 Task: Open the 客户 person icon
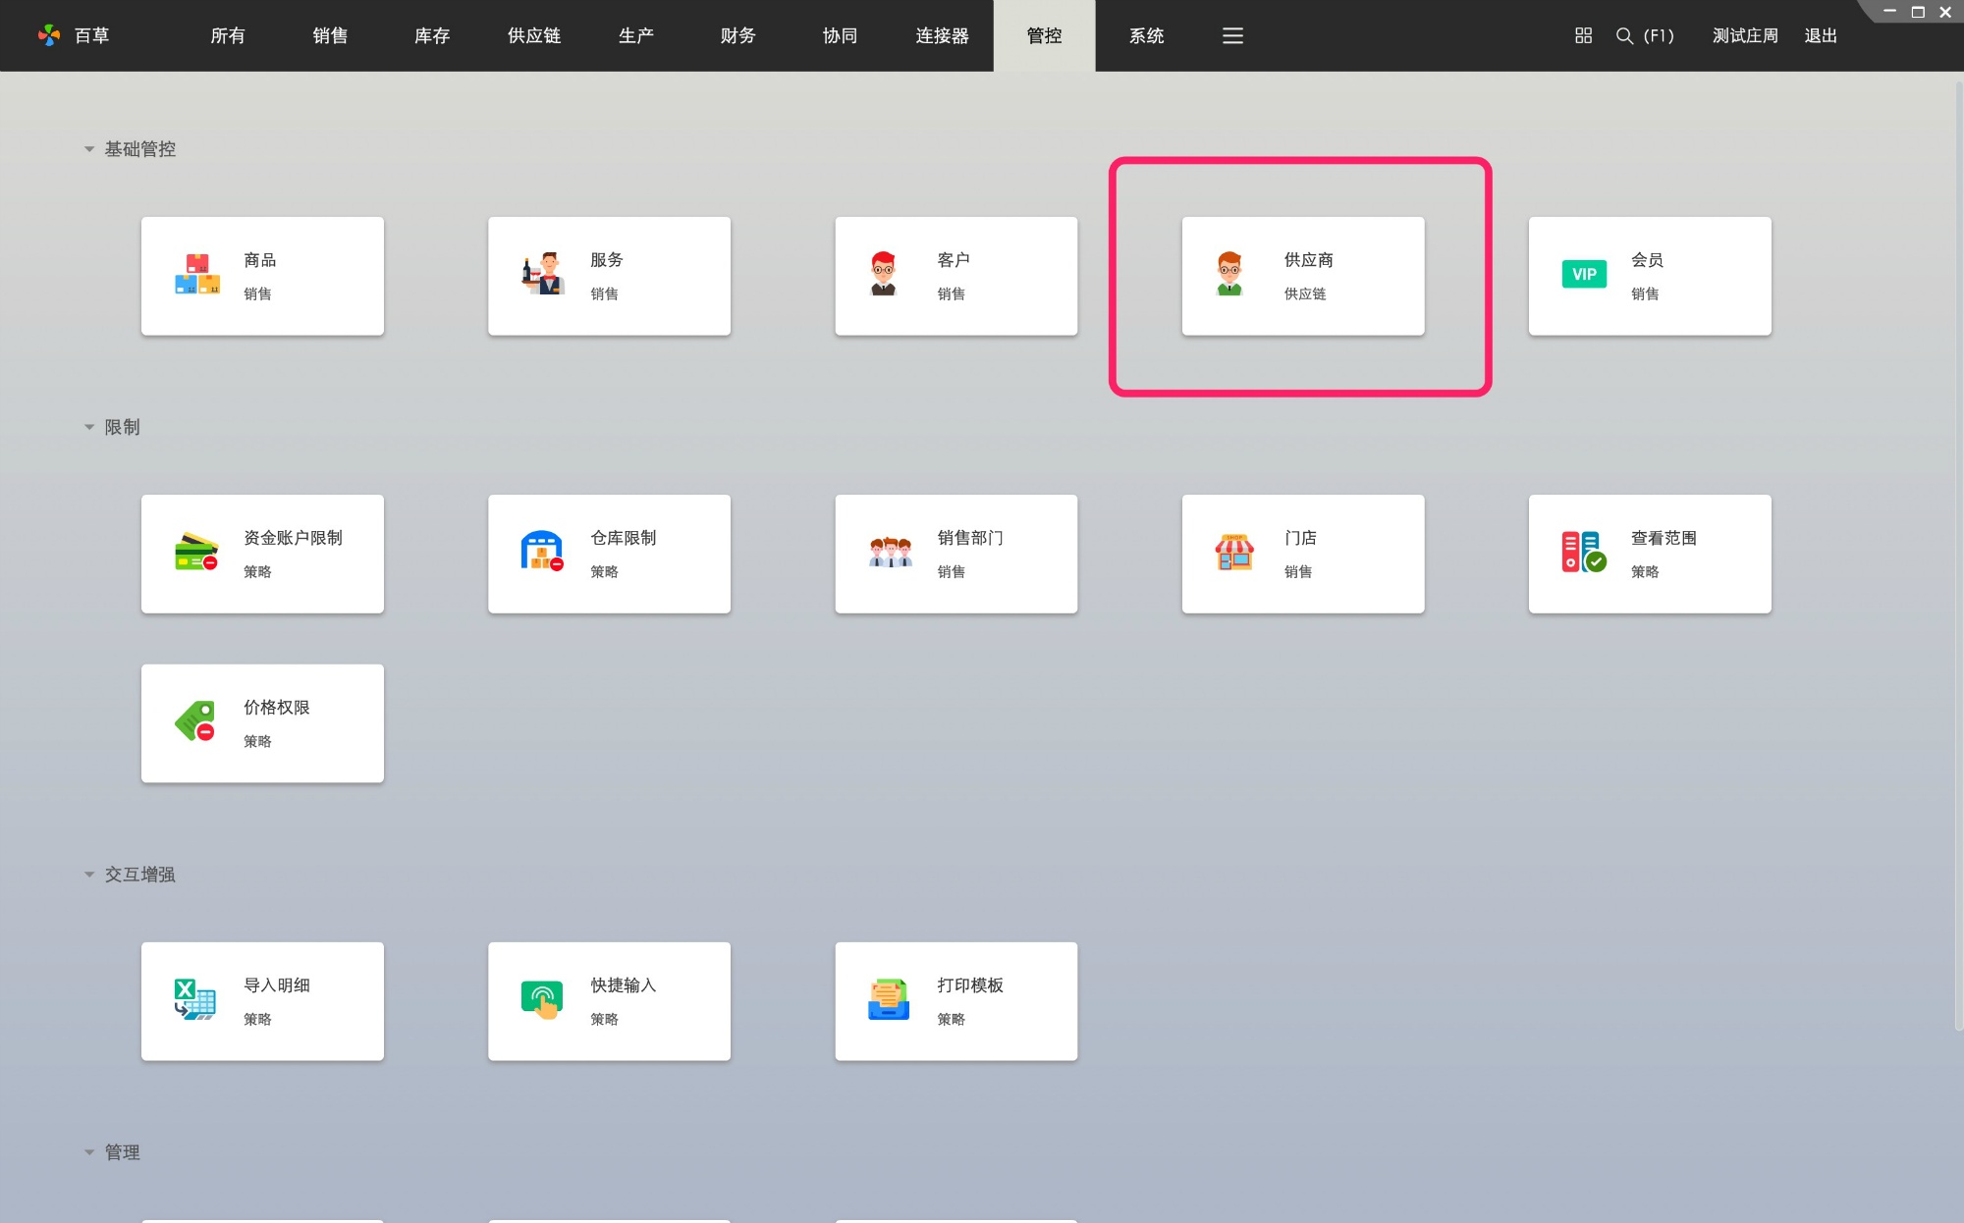[884, 275]
